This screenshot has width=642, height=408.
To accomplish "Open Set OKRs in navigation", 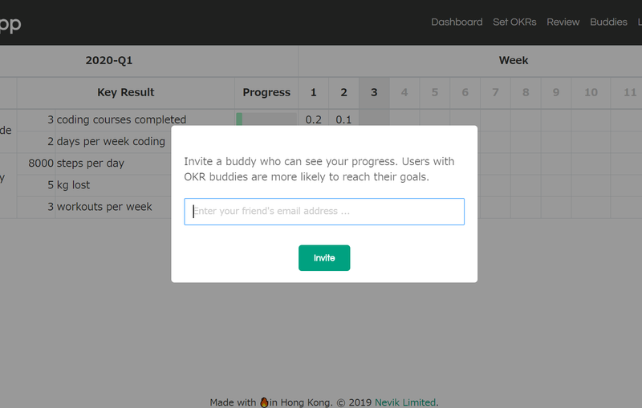I will click(514, 22).
